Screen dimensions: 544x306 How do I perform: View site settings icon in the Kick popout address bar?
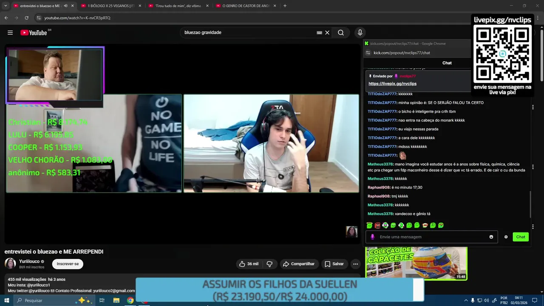click(368, 53)
